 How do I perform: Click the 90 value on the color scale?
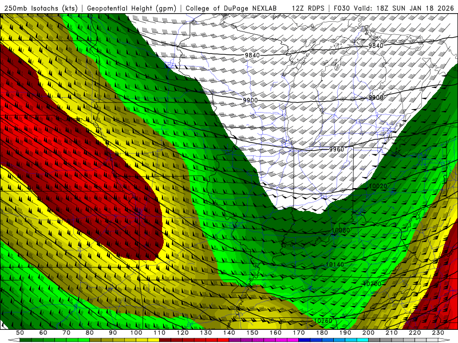[x=113, y=333]
